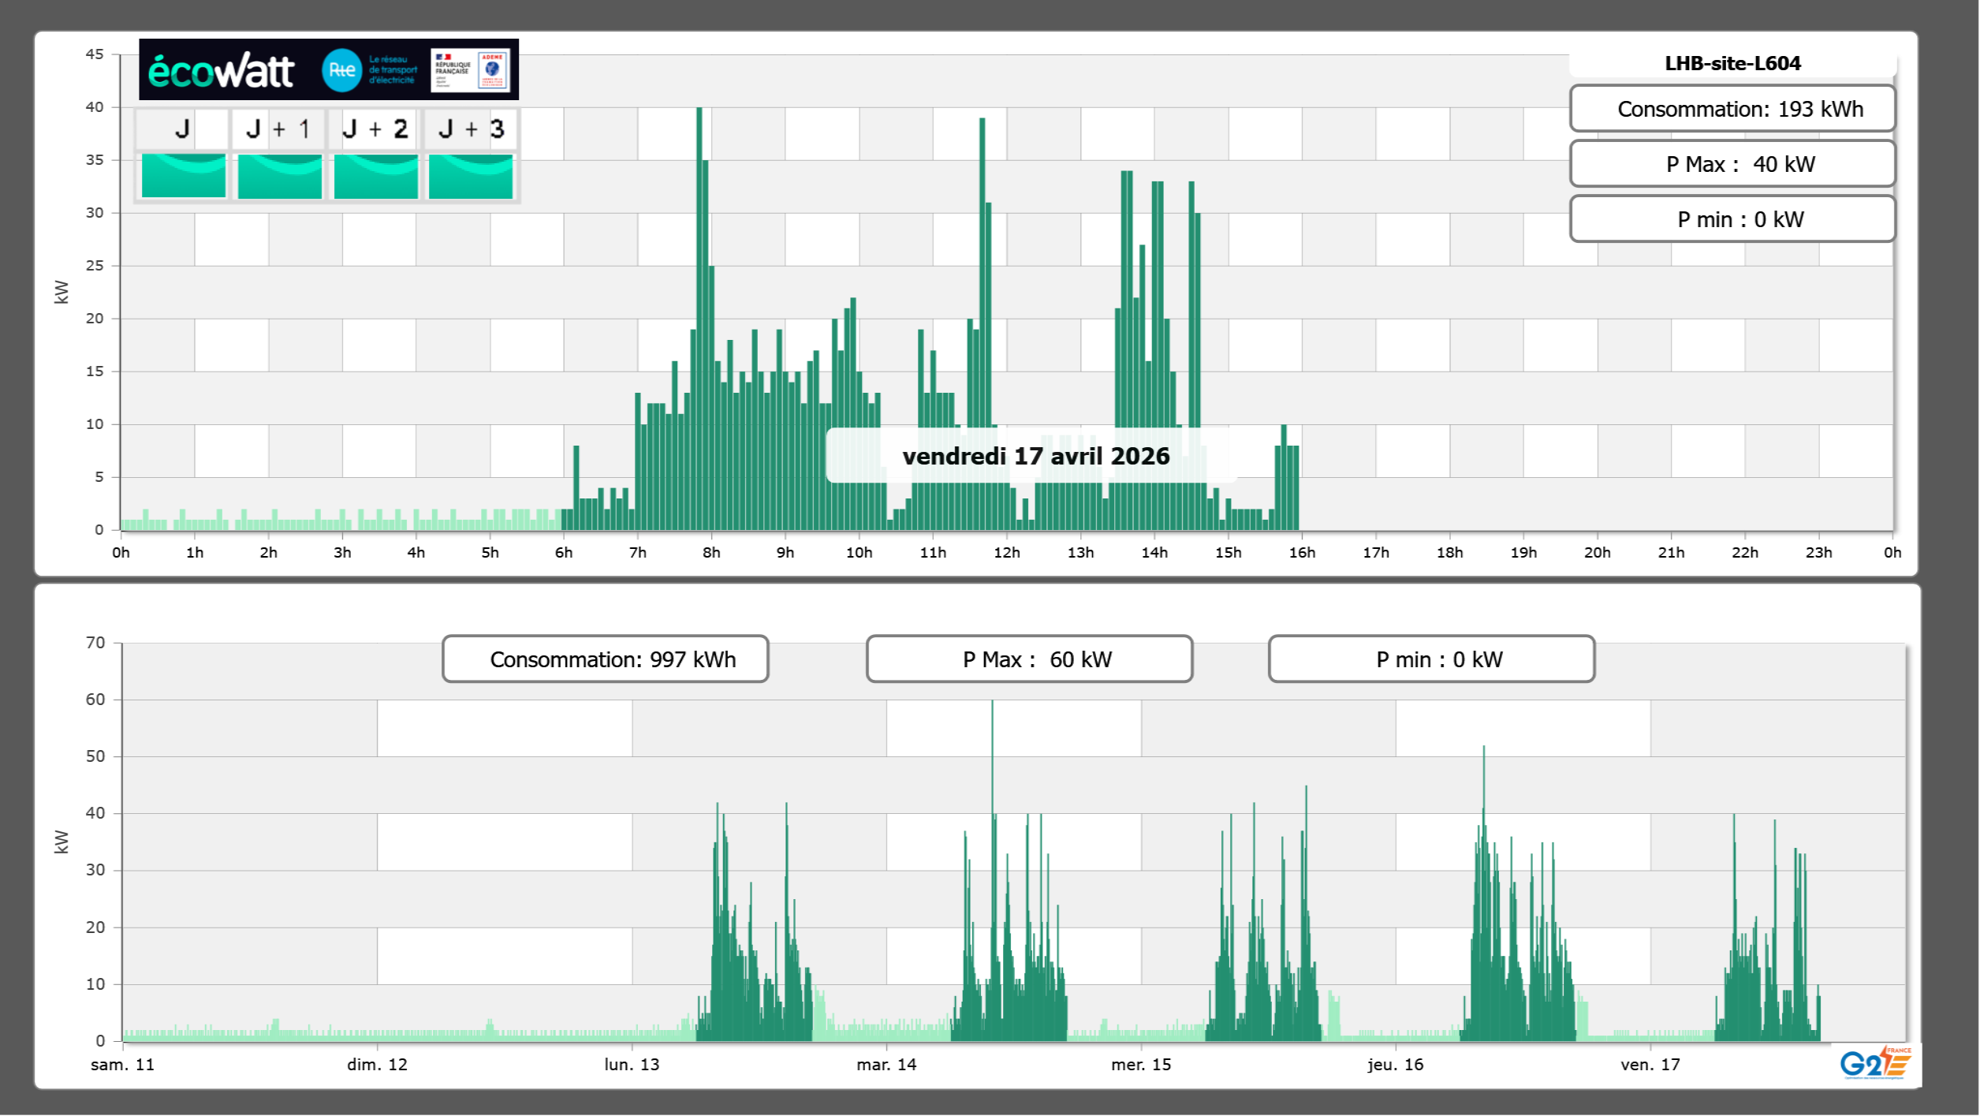This screenshot has height=1116, width=1980.
Task: Click the jeu. 16 weekly axis label
Action: (x=1395, y=1064)
